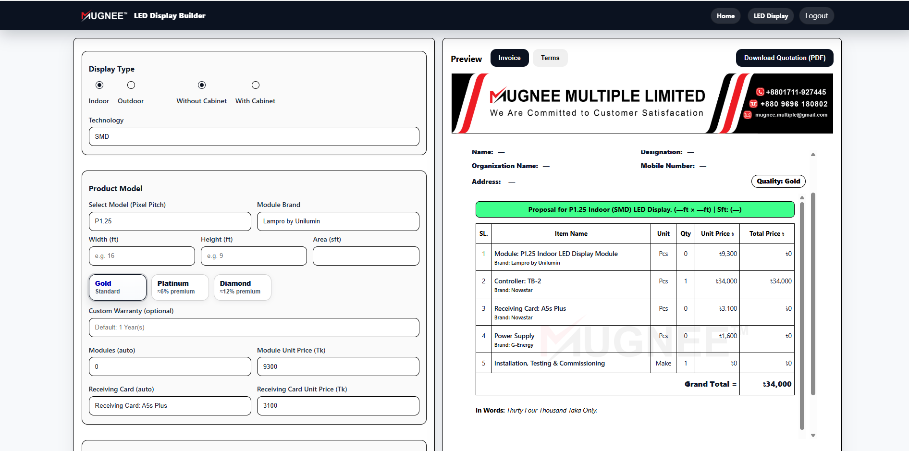Click the +8801711-927445 phone number
Image resolution: width=909 pixels, height=451 pixels.
[796, 92]
